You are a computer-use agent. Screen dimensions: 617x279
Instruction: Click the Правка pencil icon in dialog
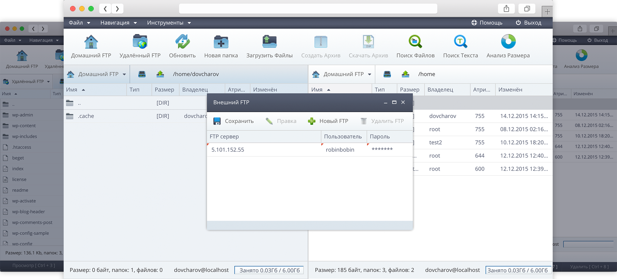coord(269,121)
